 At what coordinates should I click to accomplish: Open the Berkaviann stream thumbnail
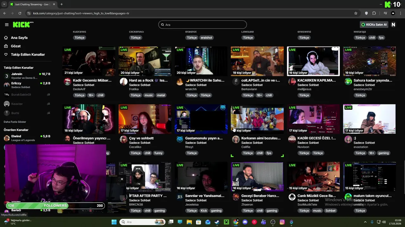coord(257,61)
